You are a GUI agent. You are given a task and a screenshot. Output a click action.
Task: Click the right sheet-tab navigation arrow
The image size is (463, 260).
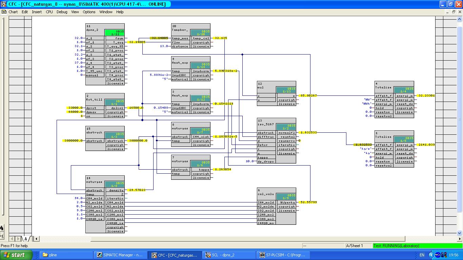pos(19,239)
